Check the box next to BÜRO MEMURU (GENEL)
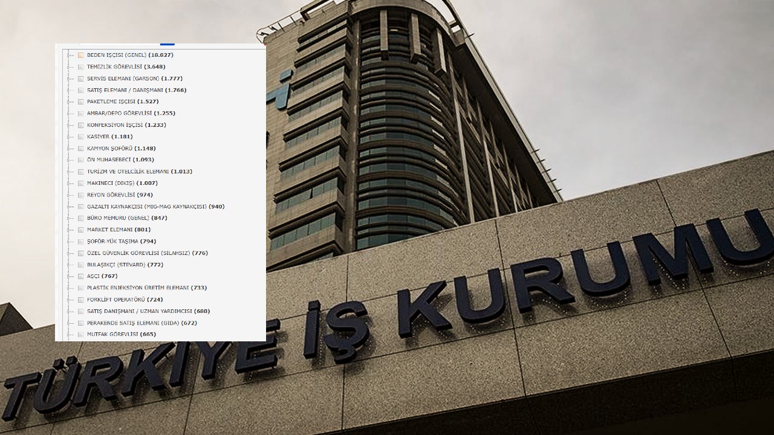 point(81,218)
